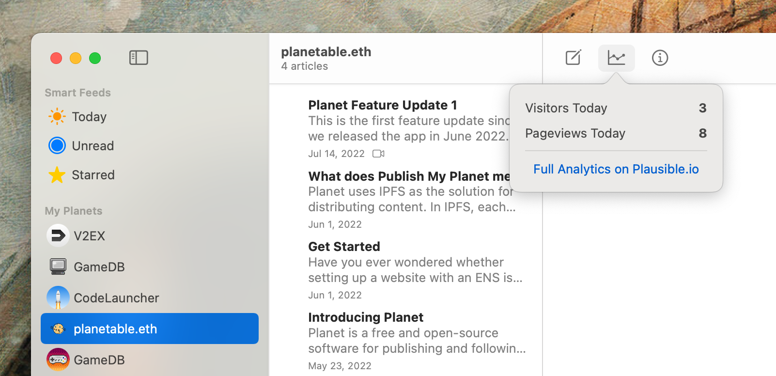Image resolution: width=776 pixels, height=376 pixels.
Task: Click the analytics chart toolbar icon
Action: pos(616,58)
